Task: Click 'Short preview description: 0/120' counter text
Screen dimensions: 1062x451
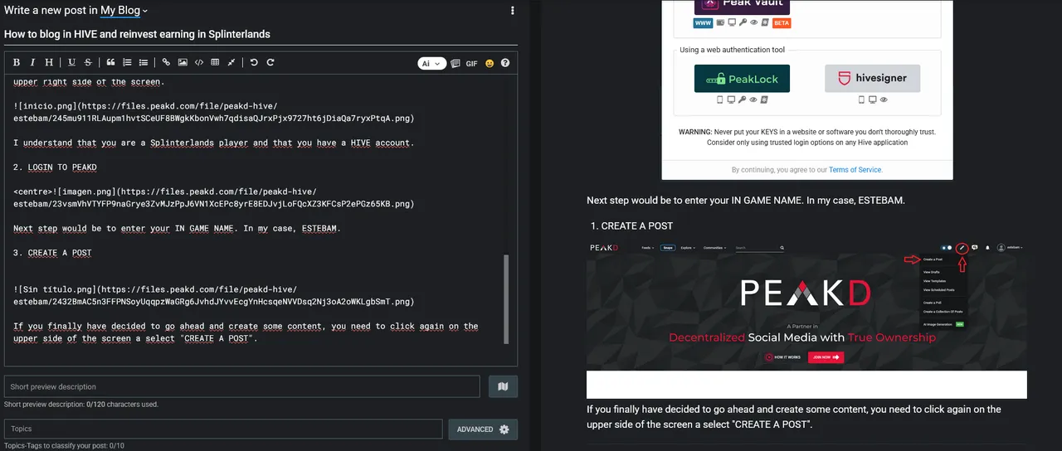Action: (81, 405)
